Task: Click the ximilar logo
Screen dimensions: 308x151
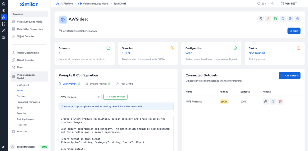Action: point(29,4)
